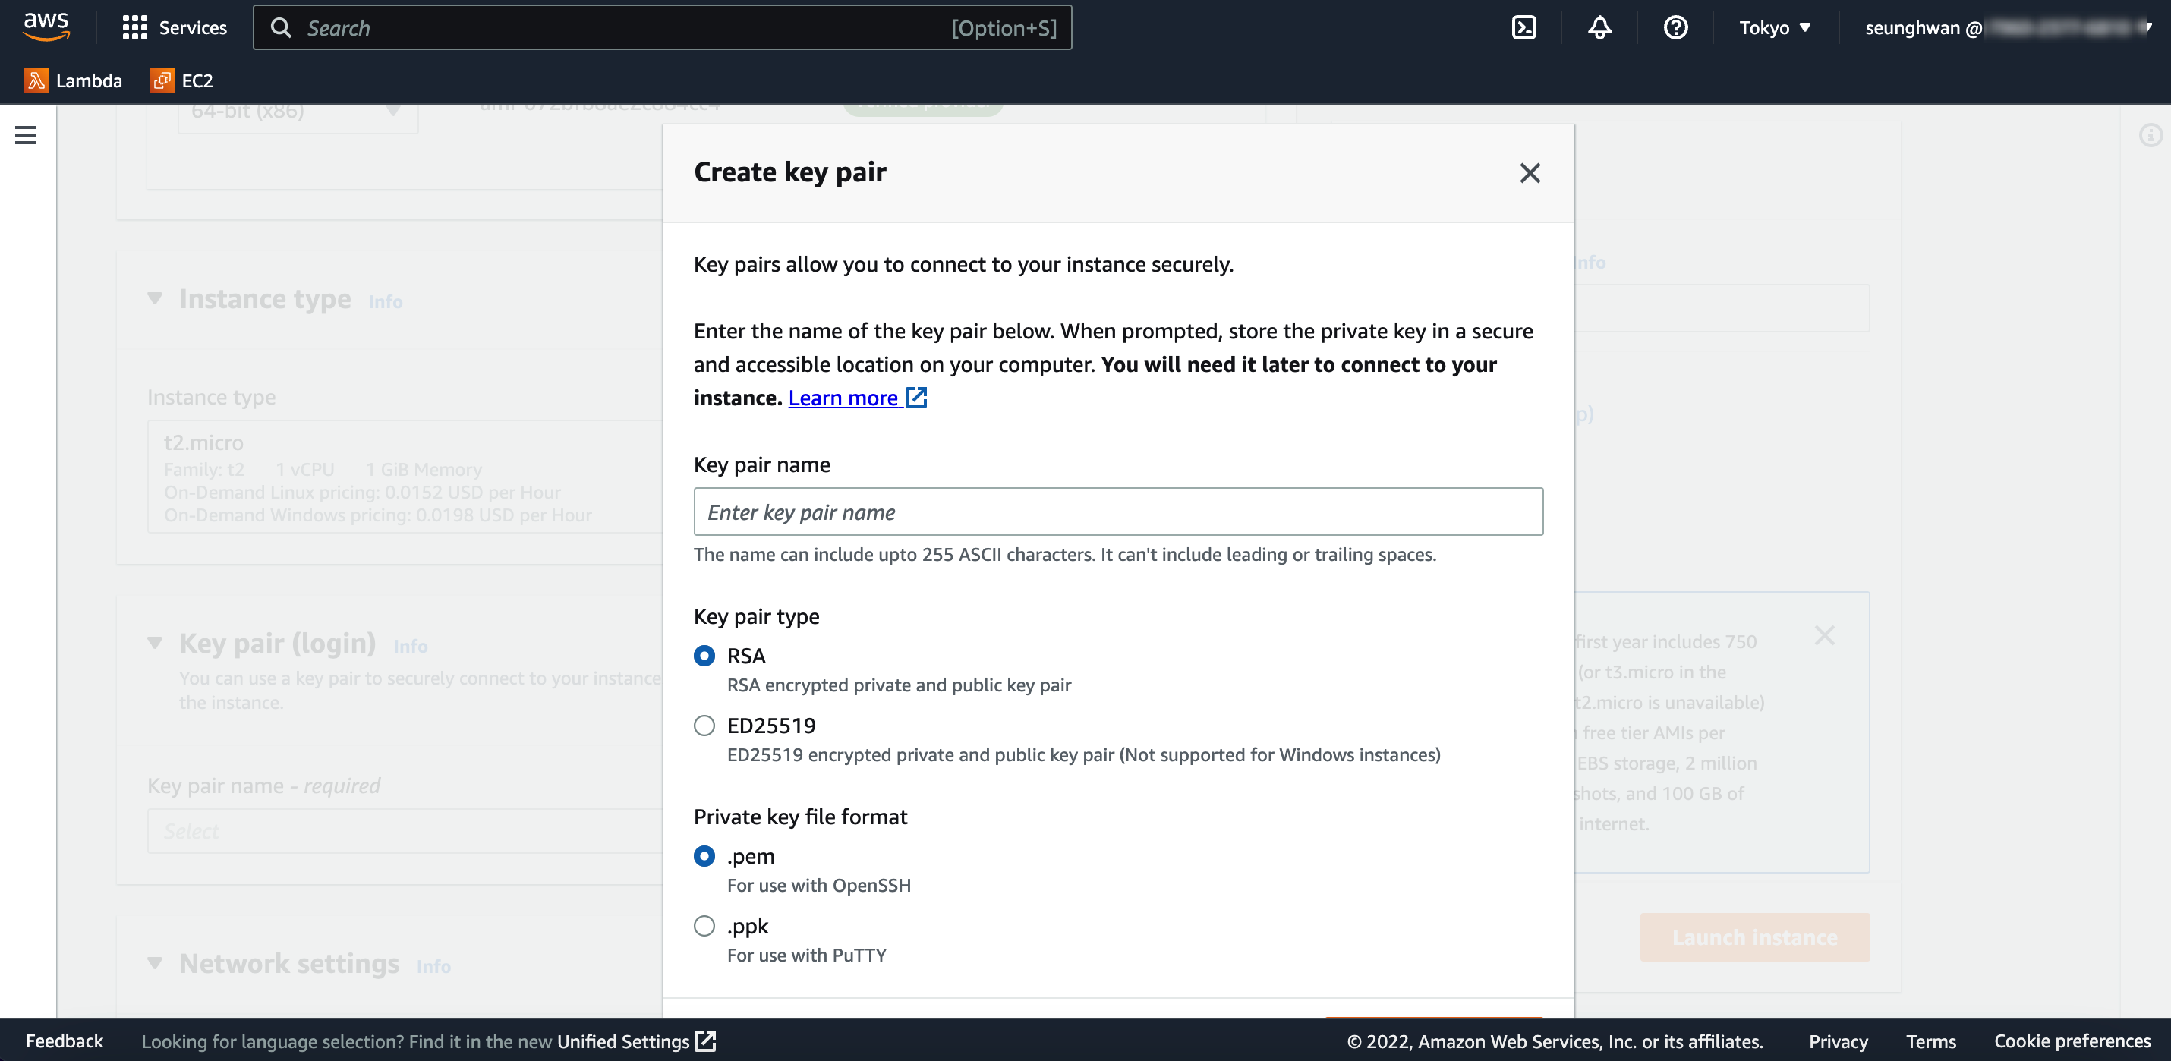
Task: Open Cookie preferences in footer
Action: pyautogui.click(x=2072, y=1041)
